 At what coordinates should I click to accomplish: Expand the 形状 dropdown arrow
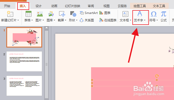[77, 20]
